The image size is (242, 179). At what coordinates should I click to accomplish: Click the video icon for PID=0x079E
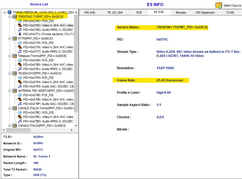(x=20, y=99)
